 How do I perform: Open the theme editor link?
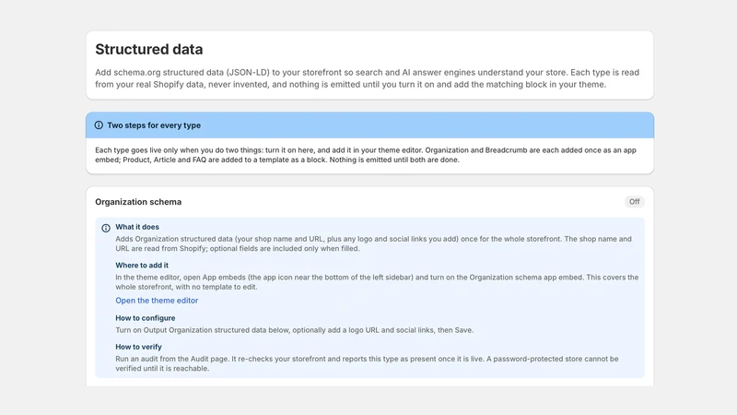157,301
